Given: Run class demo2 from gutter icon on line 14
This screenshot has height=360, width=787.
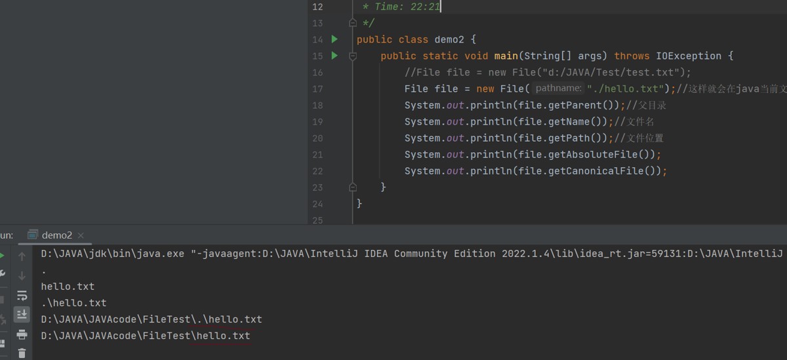Looking at the screenshot, I should coord(334,39).
